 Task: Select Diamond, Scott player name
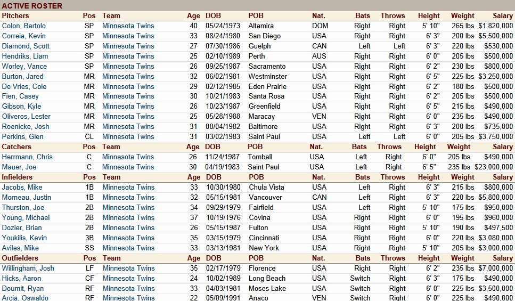click(x=26, y=46)
